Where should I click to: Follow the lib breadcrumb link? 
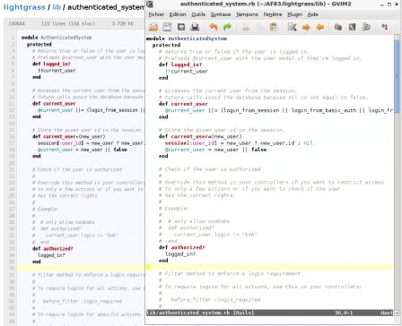tap(57, 7)
